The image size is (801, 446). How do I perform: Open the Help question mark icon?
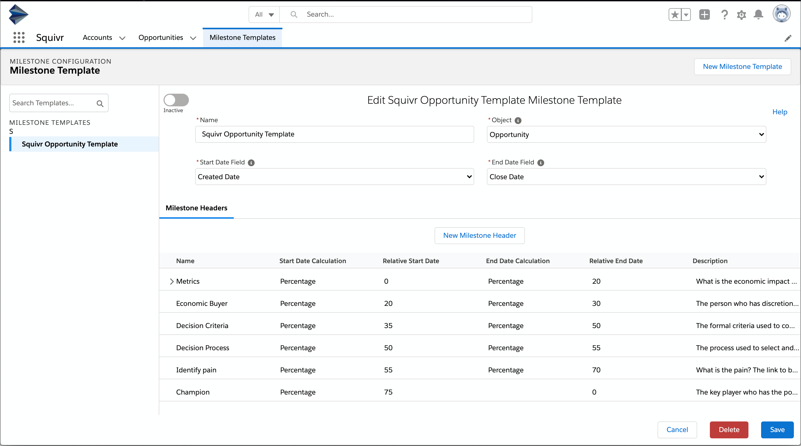click(x=724, y=15)
